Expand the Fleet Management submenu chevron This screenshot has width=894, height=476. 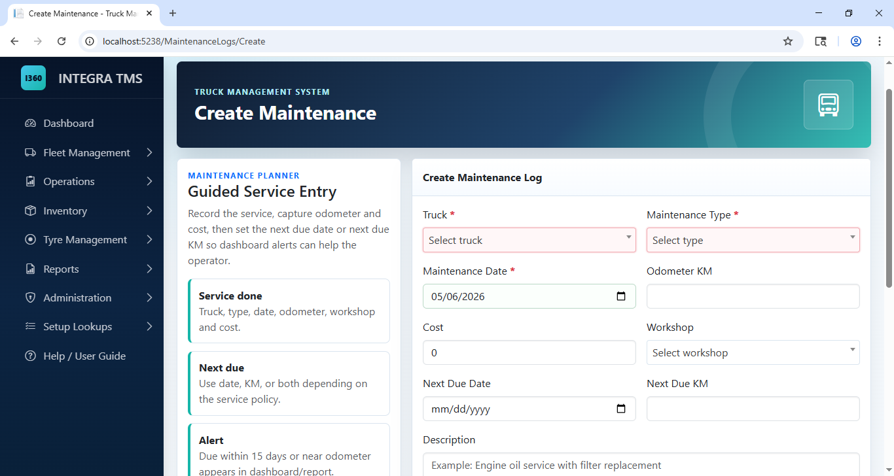[149, 152]
